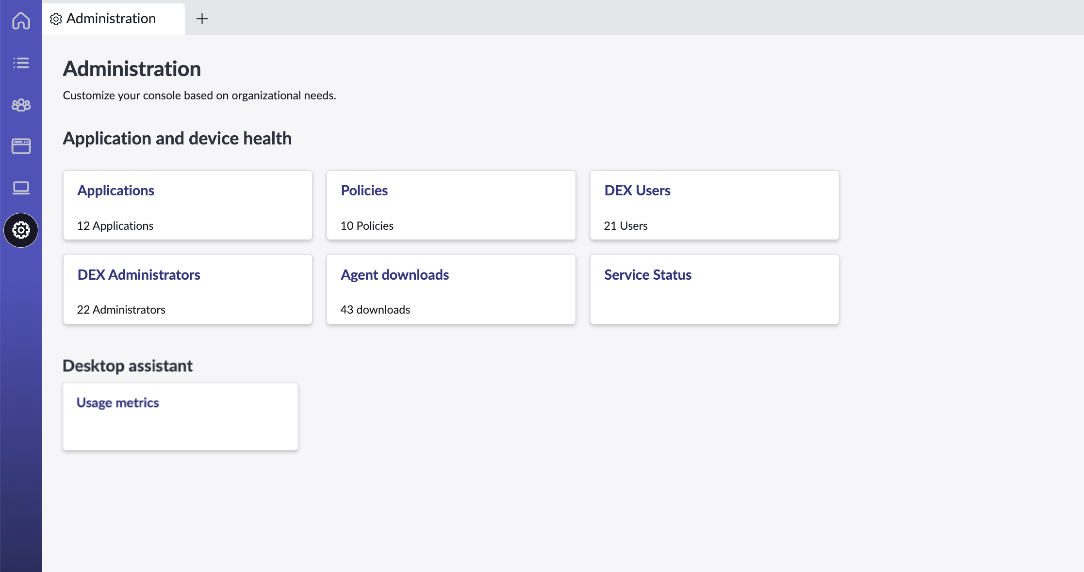Click the '43 downloads' count text

click(375, 310)
